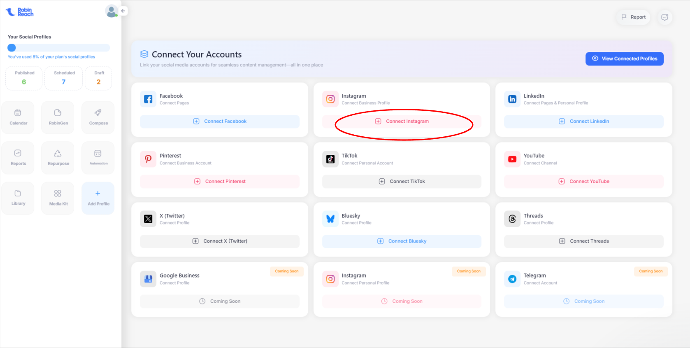Select the Published count card

[x=24, y=78]
